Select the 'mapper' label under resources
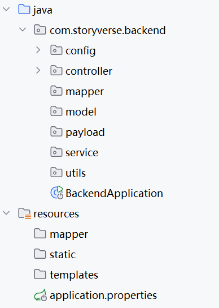Viewport: 219px width, 308px height. (x=69, y=234)
